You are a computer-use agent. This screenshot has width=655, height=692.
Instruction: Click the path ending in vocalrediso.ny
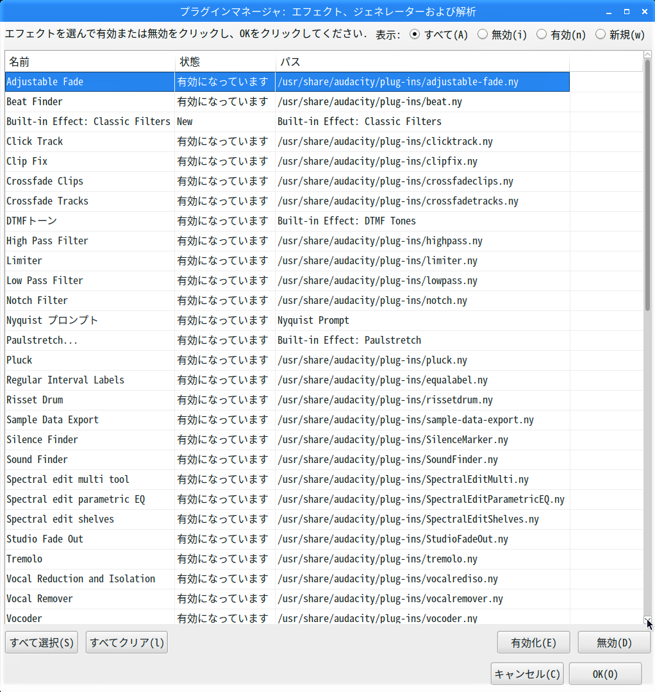(388, 578)
